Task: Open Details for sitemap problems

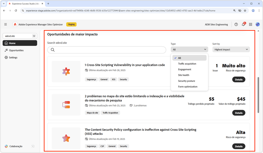Action: pos(239,113)
